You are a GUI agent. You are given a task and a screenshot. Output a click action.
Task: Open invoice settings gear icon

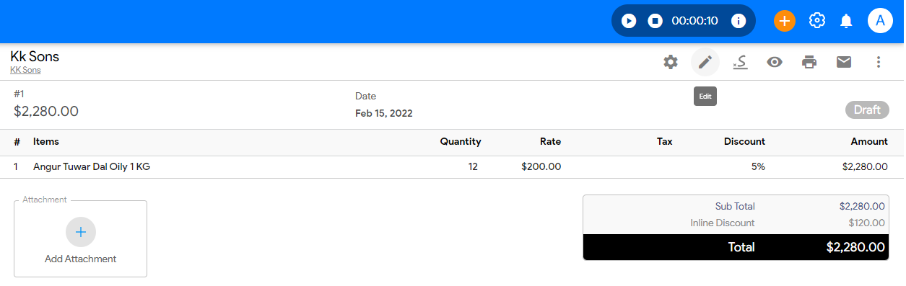[671, 62]
